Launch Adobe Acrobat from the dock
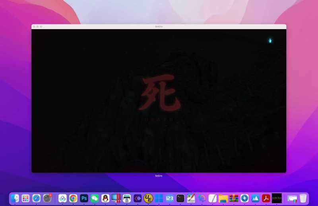Screen dimensions: 318x206 (266, 198)
